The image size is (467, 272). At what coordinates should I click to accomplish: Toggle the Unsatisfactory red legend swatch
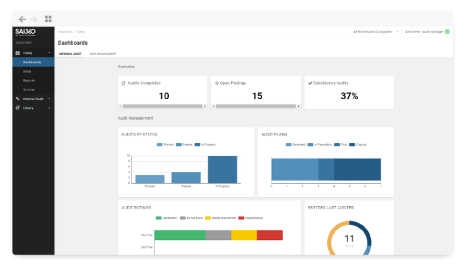coord(242,218)
